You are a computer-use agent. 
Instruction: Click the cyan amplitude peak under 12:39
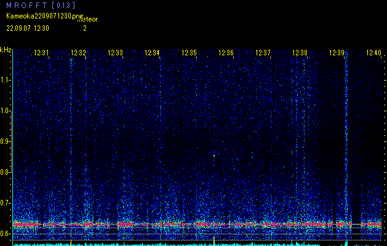pos(346,243)
